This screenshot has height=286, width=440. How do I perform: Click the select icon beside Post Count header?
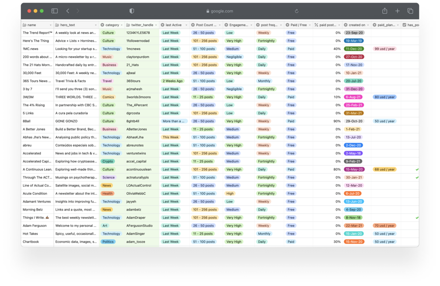click(x=193, y=25)
